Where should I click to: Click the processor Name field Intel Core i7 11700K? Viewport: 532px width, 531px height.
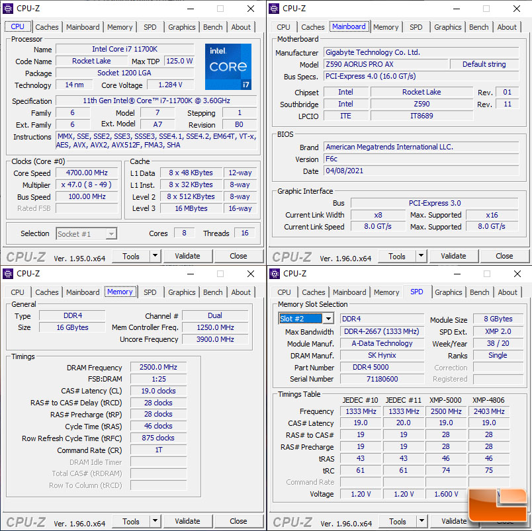tap(124, 49)
